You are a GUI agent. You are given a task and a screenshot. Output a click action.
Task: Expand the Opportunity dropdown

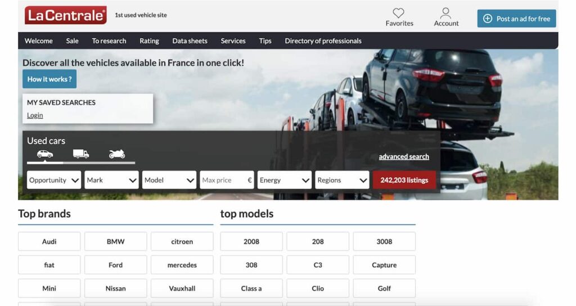(x=54, y=180)
